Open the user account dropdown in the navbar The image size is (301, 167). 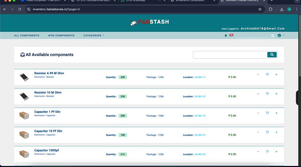pyautogui.click(x=281, y=36)
